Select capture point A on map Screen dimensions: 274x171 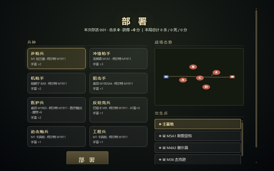183,80
